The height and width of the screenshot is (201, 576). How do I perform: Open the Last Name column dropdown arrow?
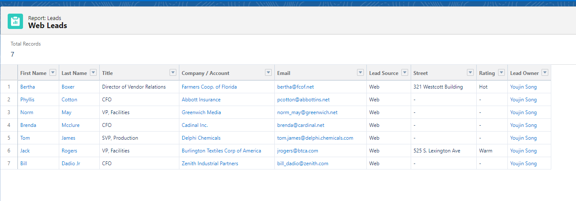tap(93, 72)
